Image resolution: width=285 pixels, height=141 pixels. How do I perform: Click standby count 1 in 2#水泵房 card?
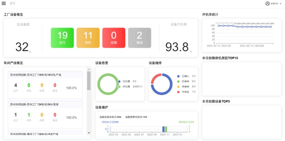tap(29, 115)
